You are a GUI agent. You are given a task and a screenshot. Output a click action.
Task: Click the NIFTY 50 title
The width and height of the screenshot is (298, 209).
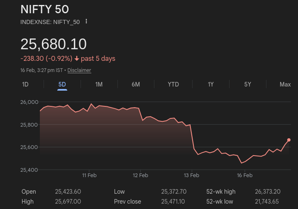coord(45,10)
